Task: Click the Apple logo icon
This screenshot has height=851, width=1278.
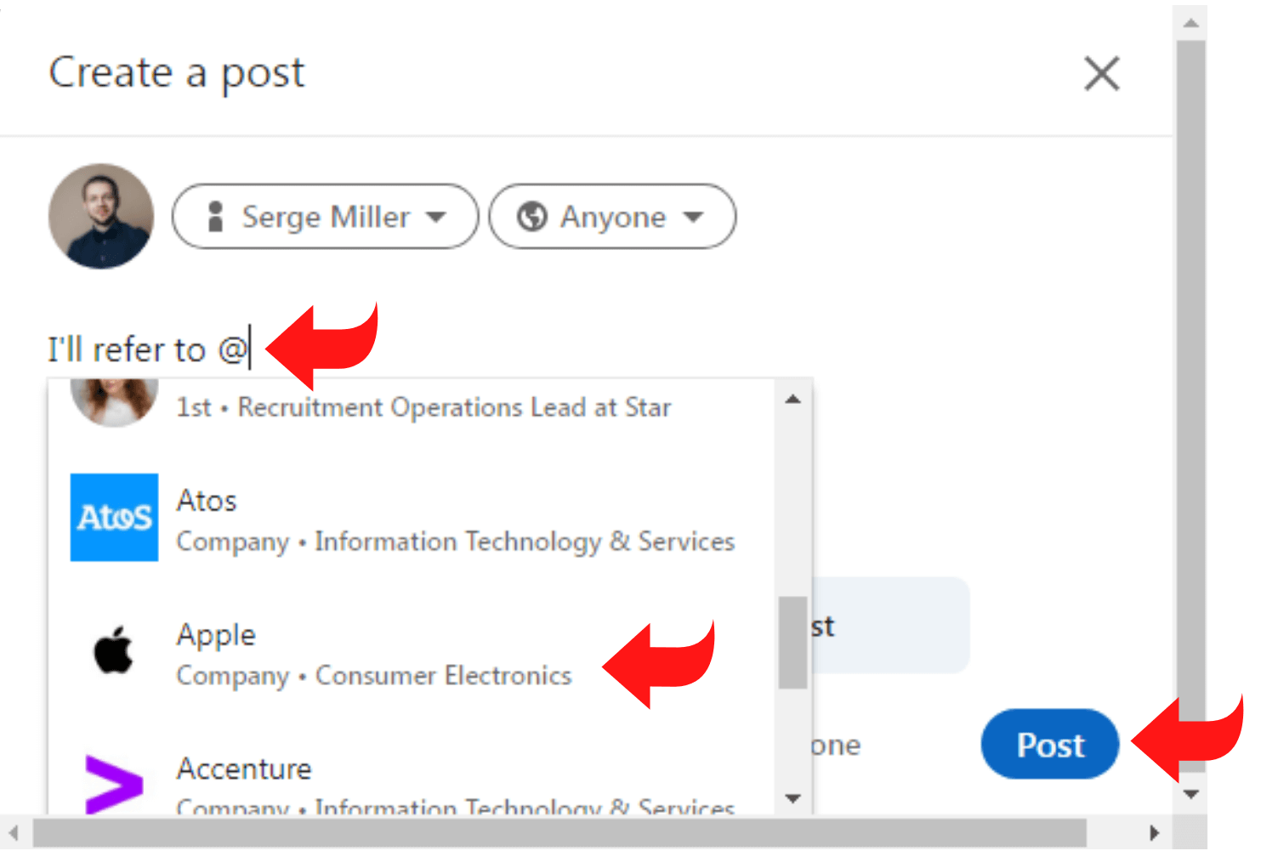Action: coord(114,652)
